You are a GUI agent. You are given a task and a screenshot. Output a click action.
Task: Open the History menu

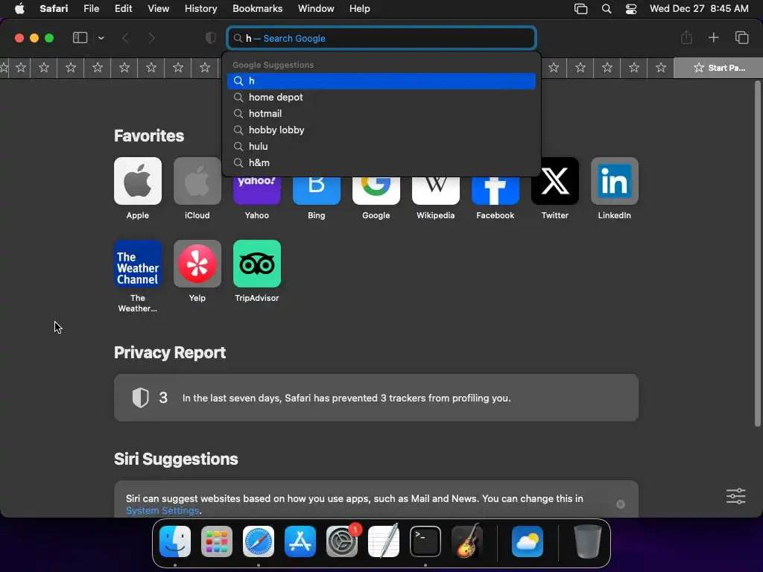coord(200,9)
